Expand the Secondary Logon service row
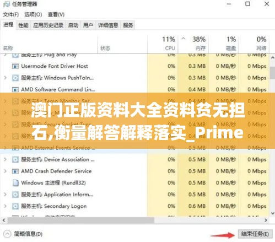 coord(6,206)
